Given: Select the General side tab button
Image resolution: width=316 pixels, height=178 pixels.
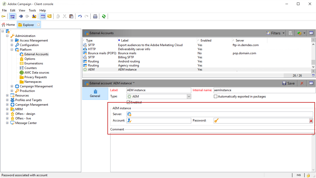Looking at the screenshot, I should 95,93.
